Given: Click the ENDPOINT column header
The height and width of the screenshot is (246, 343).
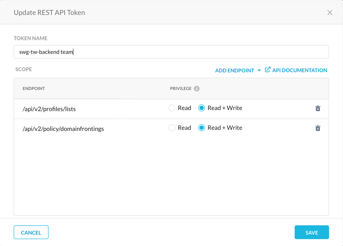Looking at the screenshot, I should (33, 88).
